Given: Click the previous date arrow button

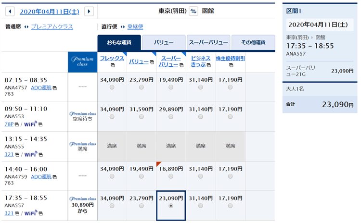Looking at the screenshot, I should point(11,12).
